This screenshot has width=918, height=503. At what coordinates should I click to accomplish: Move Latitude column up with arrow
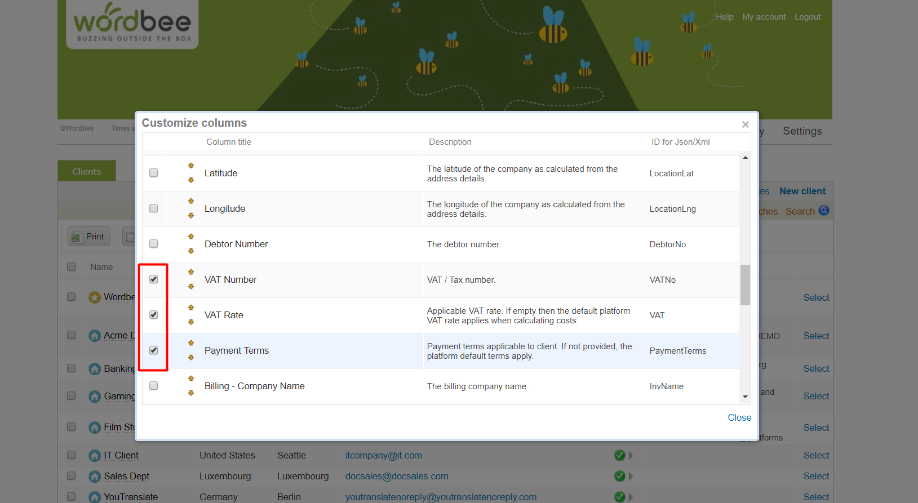tap(191, 166)
